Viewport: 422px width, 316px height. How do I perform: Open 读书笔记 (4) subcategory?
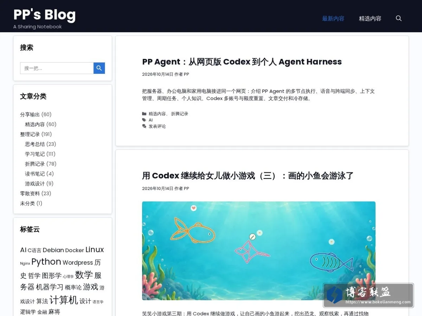[x=35, y=173]
